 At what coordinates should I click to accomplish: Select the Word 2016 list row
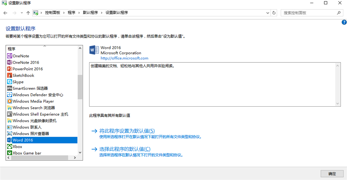click(x=42, y=140)
